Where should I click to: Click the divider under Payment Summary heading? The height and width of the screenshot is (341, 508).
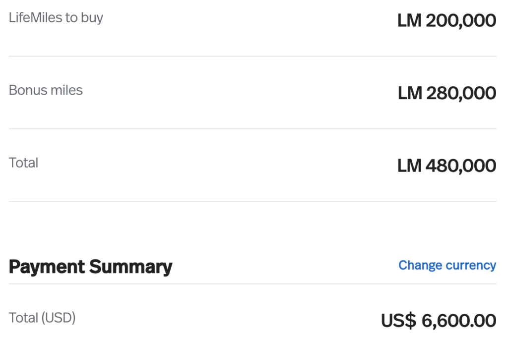coord(253,284)
